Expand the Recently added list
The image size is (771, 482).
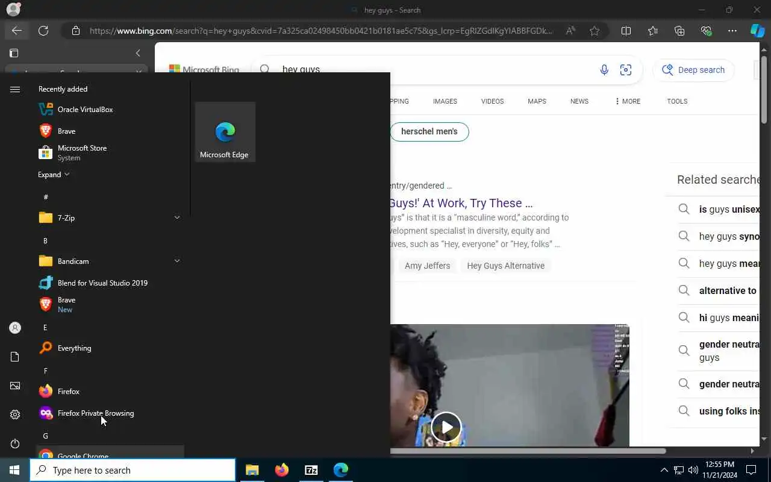(54, 174)
